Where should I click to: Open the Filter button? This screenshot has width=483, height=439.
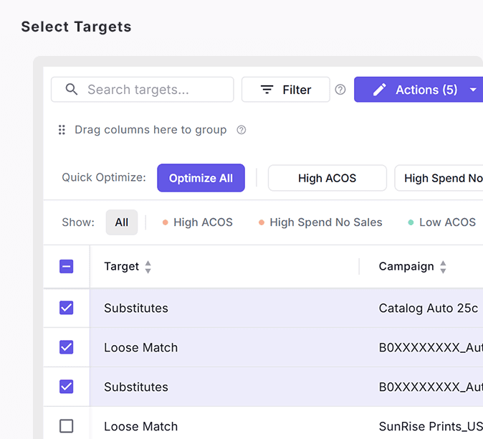pyautogui.click(x=285, y=90)
